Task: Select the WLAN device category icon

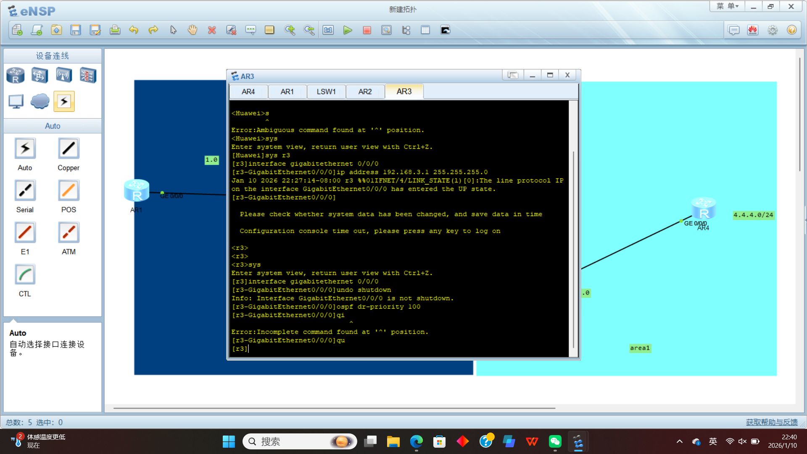Action: click(x=64, y=76)
